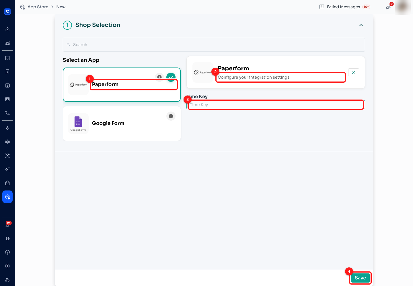Open the kanban board icon in sidebar
This screenshot has width=413, height=286.
click(7, 99)
